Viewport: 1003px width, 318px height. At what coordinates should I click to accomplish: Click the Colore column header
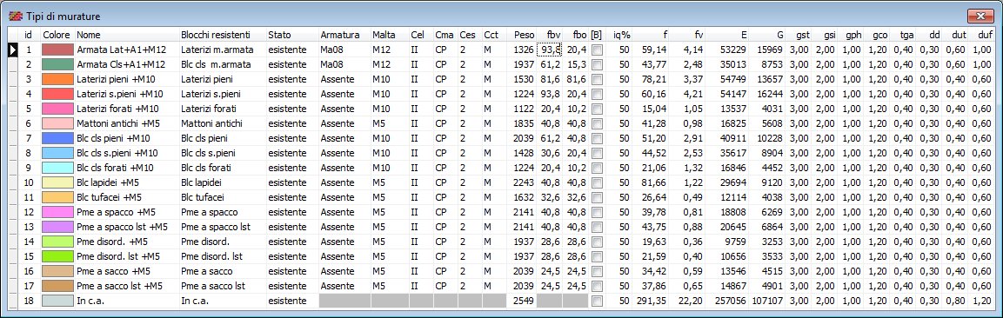(x=57, y=35)
